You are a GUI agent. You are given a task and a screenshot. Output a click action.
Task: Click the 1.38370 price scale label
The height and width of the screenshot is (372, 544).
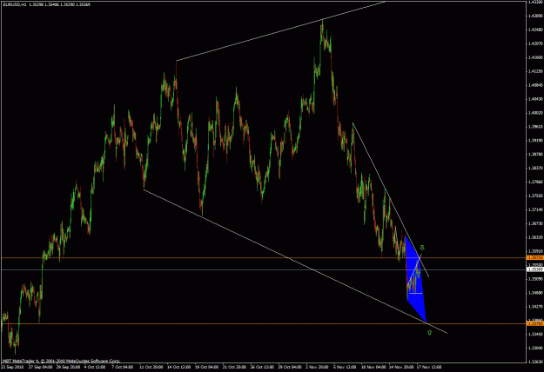coord(535,168)
